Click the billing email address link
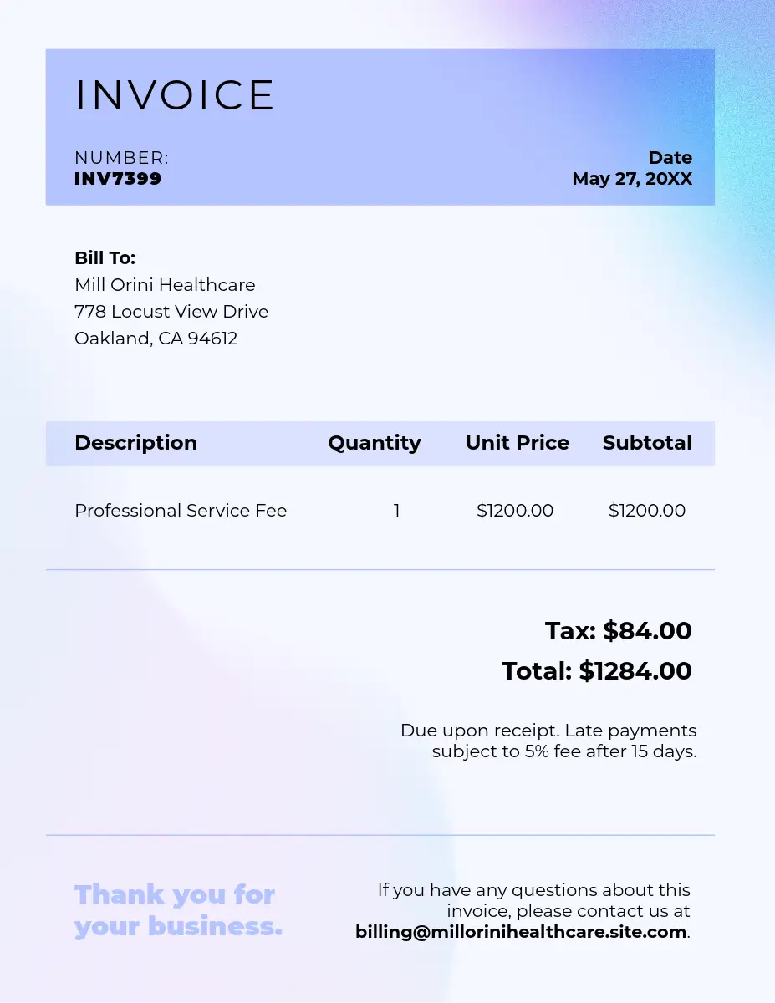 pyautogui.click(x=522, y=932)
